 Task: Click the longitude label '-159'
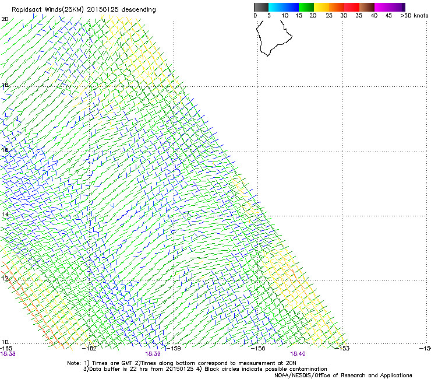point(174,349)
